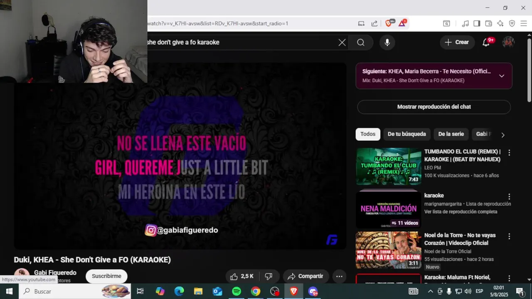
Task: Open Outlook from taskbar
Action: tap(217, 292)
